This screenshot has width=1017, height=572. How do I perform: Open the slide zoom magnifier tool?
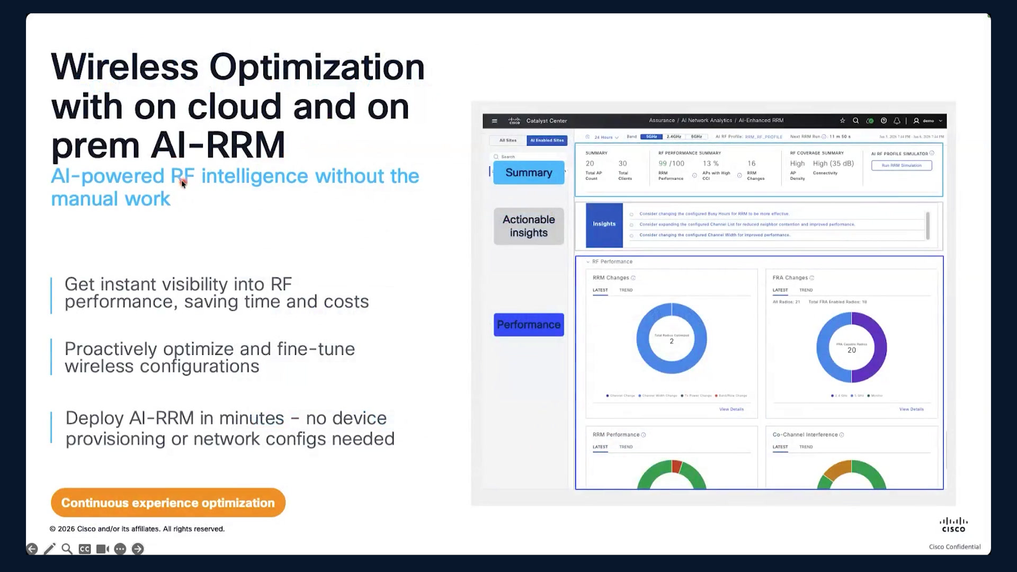(x=67, y=549)
